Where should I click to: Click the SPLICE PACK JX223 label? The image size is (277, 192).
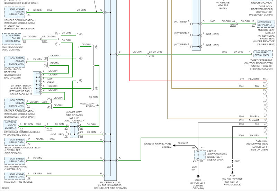[21, 94]
